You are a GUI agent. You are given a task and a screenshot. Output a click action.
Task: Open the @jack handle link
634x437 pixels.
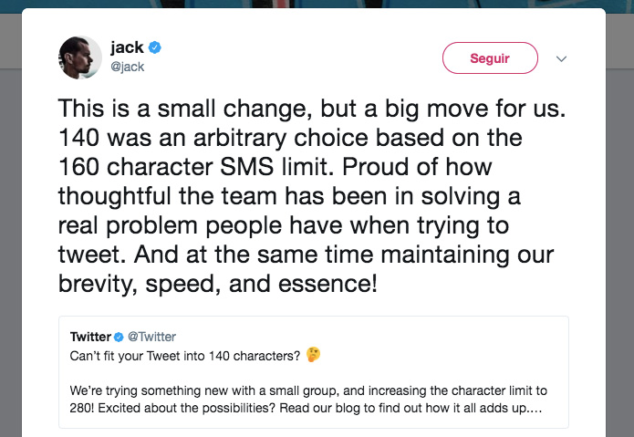(x=128, y=67)
